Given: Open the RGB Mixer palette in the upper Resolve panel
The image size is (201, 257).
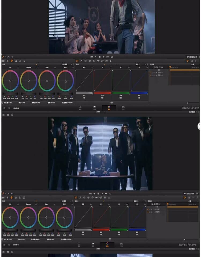Looking at the screenshot, I should coord(16,61).
